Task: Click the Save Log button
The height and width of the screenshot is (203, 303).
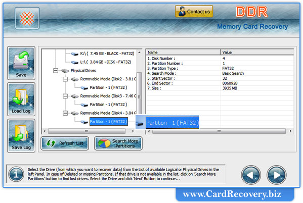Action: click(x=21, y=136)
